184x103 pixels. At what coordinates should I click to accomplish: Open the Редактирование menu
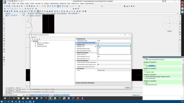click(x=54, y=3)
